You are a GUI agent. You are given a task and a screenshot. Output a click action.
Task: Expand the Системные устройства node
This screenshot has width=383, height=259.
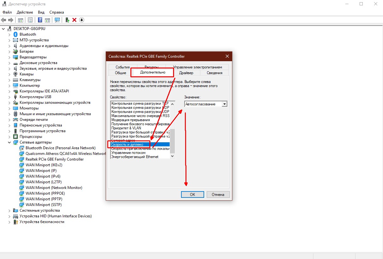pyautogui.click(x=9, y=210)
